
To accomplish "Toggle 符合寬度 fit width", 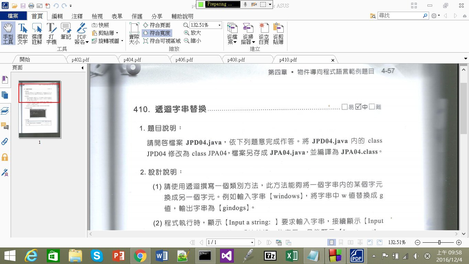I will [x=157, y=33].
